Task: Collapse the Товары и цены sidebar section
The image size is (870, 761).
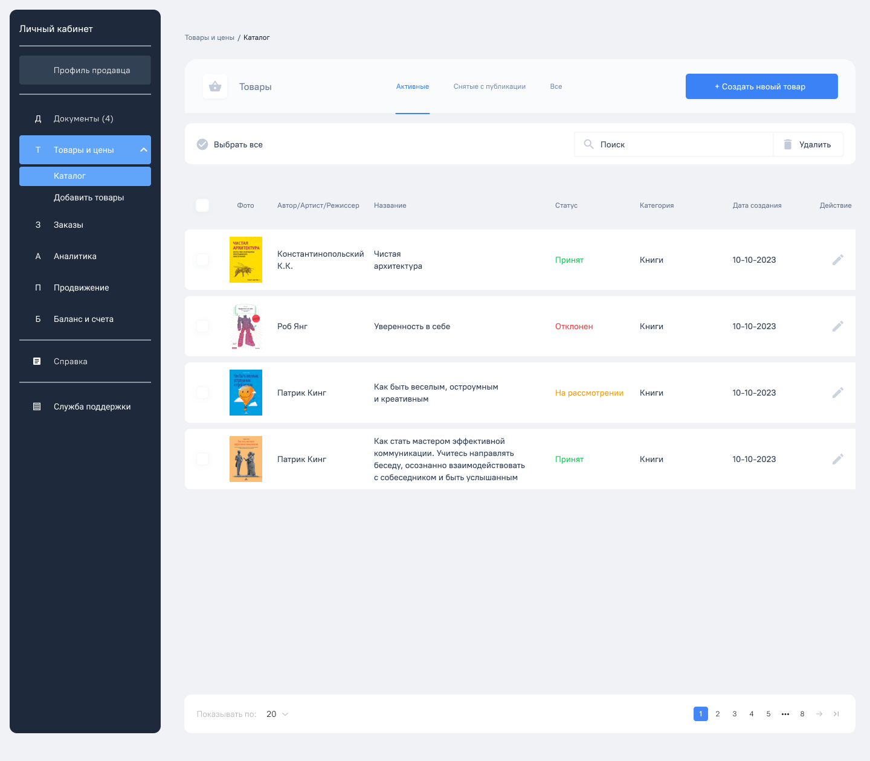Action: [144, 150]
